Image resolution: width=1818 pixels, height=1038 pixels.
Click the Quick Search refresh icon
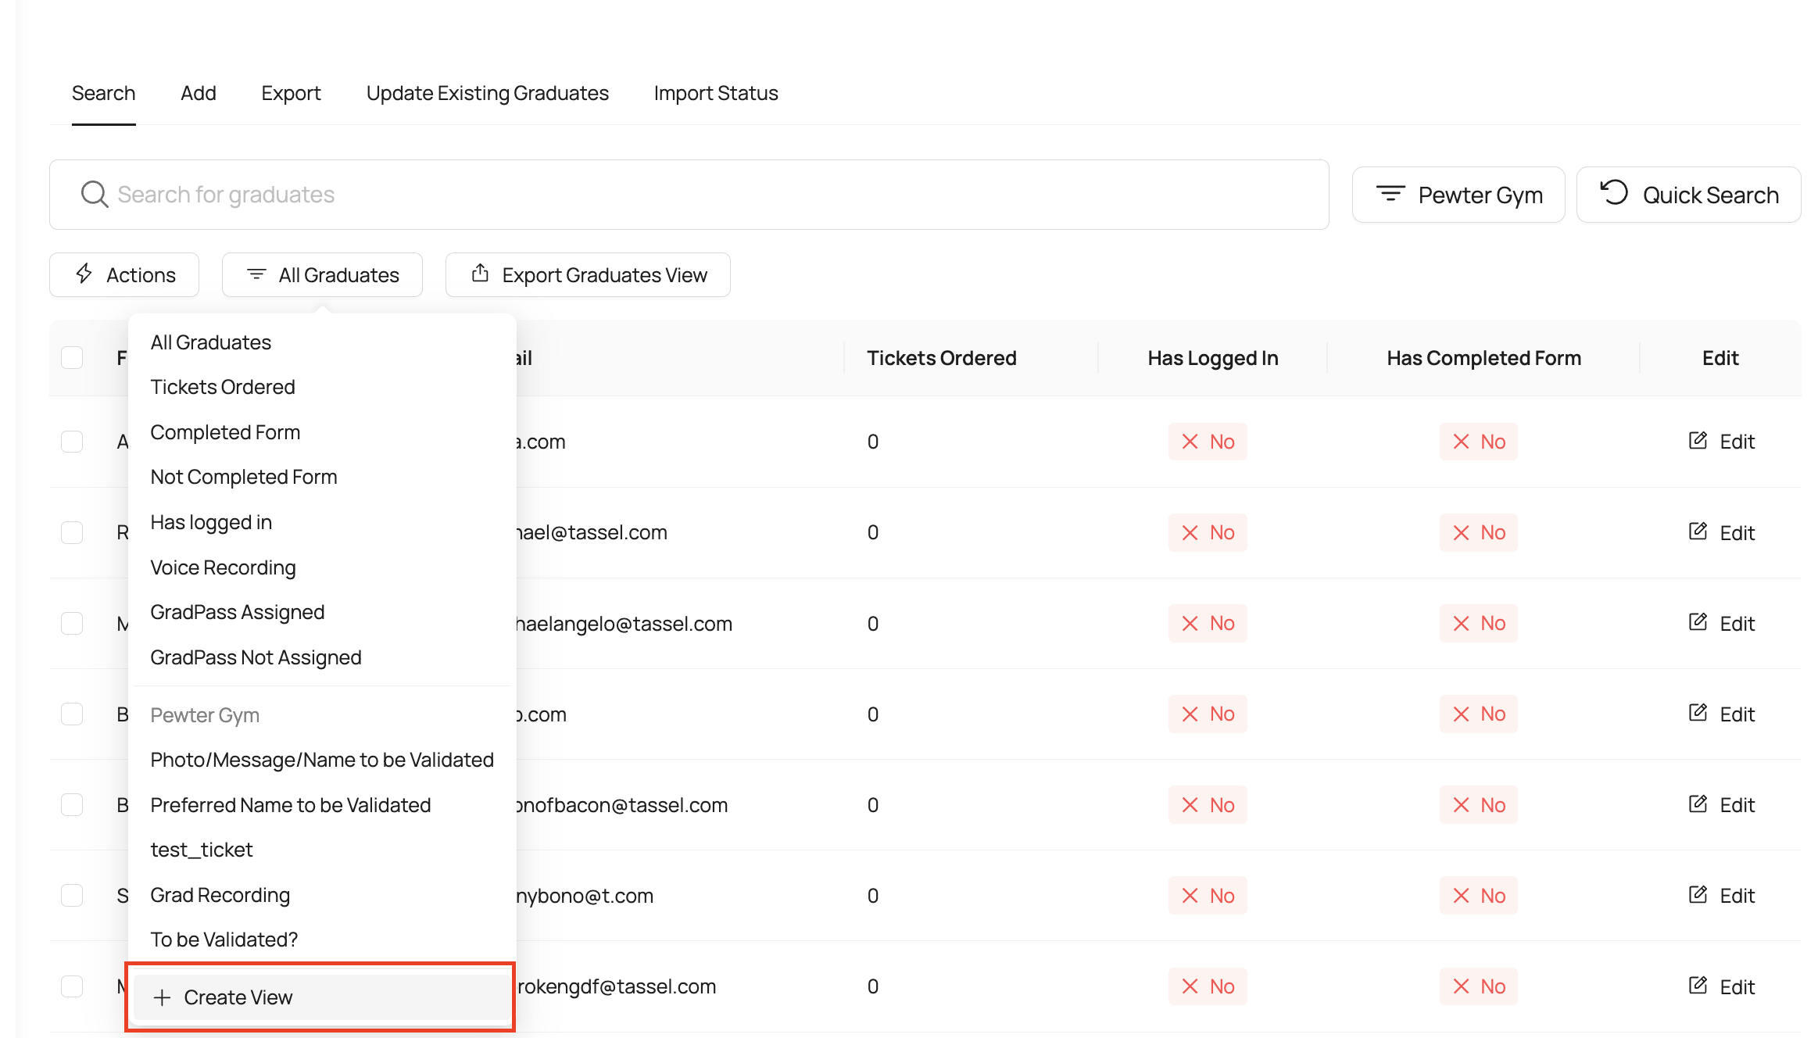pos(1614,193)
